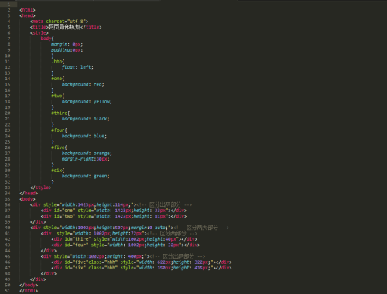Click the #one{ selector
The image size is (387, 294).
pos(58,79)
